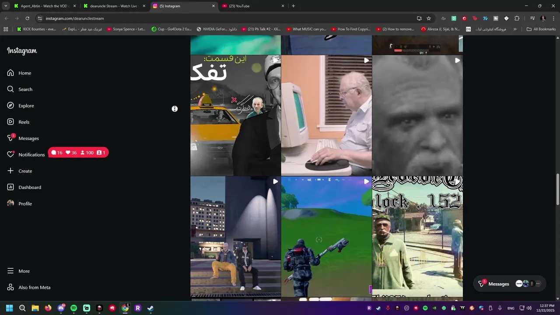The image size is (560, 315).
Task: Click ENG language indicator in tray
Action: (511, 308)
